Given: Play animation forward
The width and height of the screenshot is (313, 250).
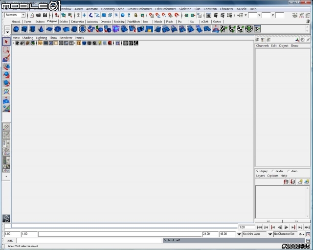Looking at the screenshot, I should click(x=286, y=227).
